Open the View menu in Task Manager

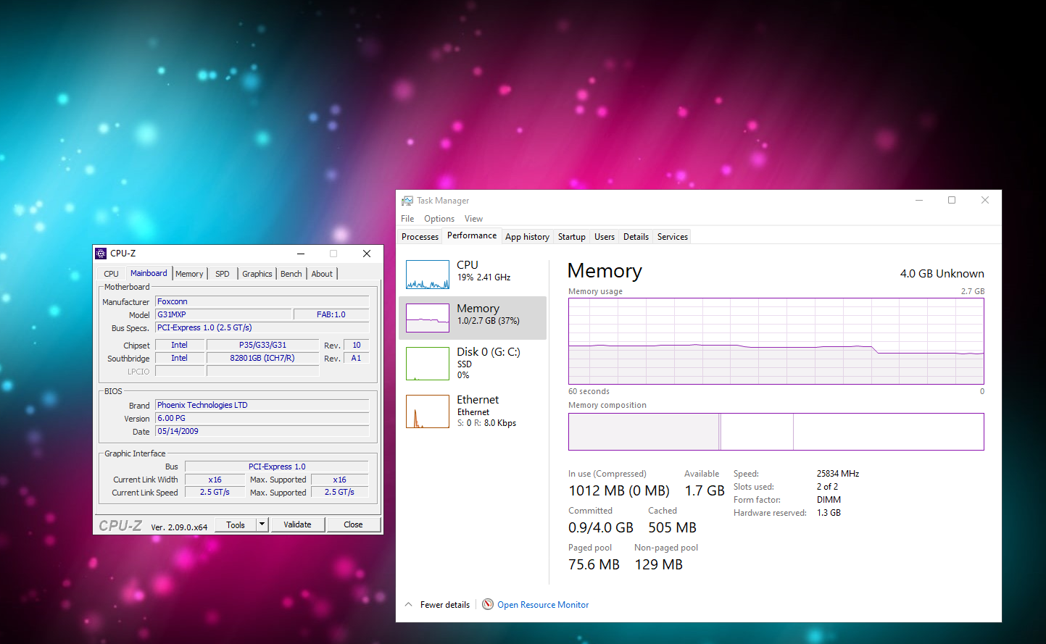coord(473,219)
